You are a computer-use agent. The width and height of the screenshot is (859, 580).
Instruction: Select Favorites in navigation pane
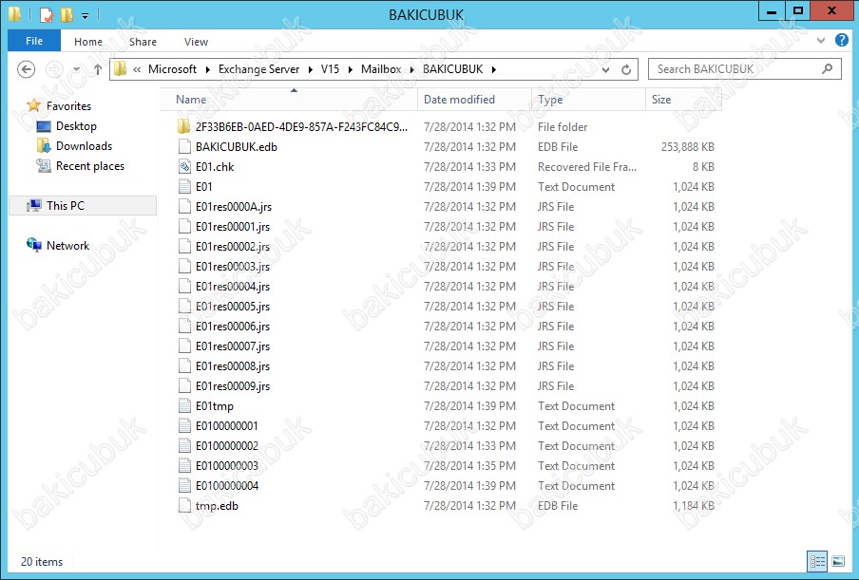(68, 106)
